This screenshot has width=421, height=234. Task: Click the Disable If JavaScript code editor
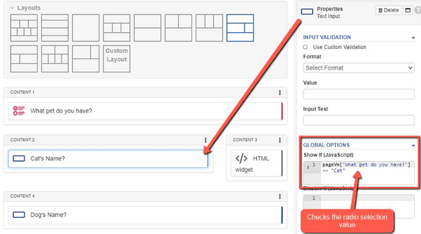click(x=359, y=206)
